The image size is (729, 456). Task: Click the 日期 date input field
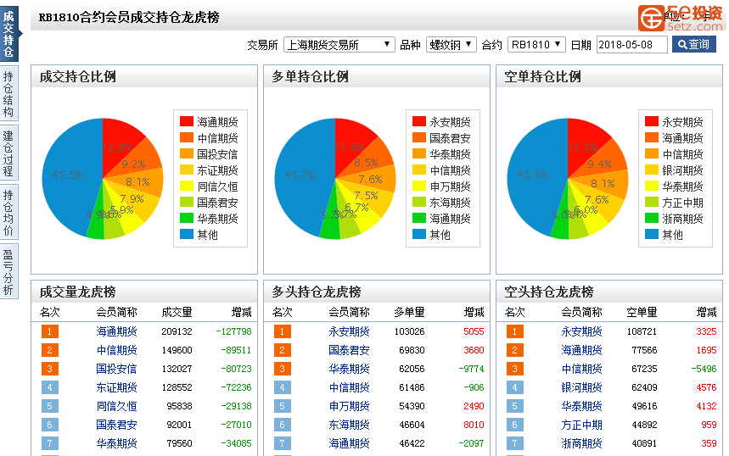[632, 45]
